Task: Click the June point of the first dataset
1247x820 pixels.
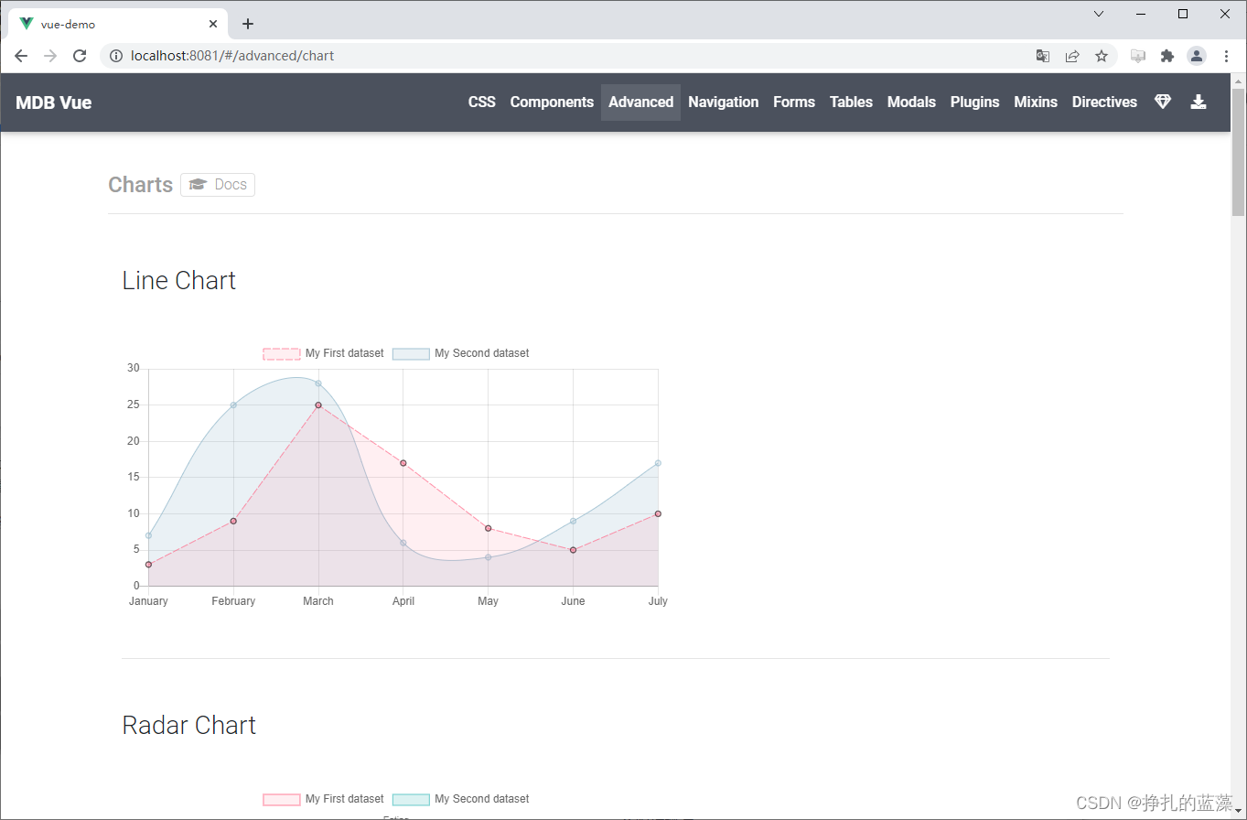Action: [573, 550]
